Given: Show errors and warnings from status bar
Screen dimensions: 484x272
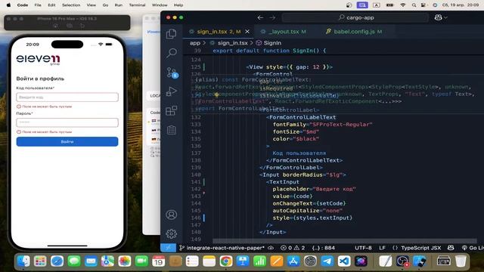Looking at the screenshot, I should (x=293, y=248).
